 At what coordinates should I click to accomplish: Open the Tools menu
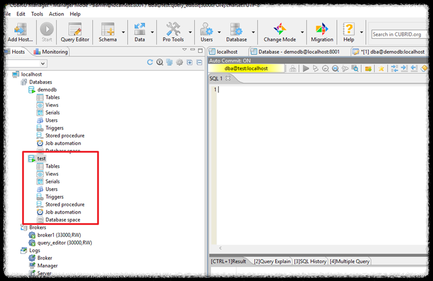[37, 14]
